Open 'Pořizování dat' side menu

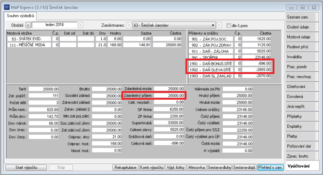tap(302, 146)
